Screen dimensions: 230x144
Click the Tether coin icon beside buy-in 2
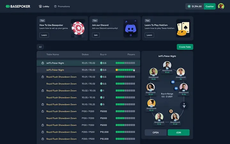click(x=101, y=97)
